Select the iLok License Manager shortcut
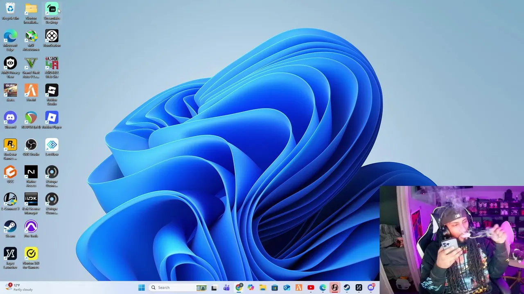 click(x=31, y=204)
